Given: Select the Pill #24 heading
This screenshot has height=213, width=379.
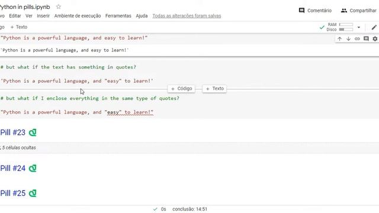Looking at the screenshot, I should click(13, 168).
